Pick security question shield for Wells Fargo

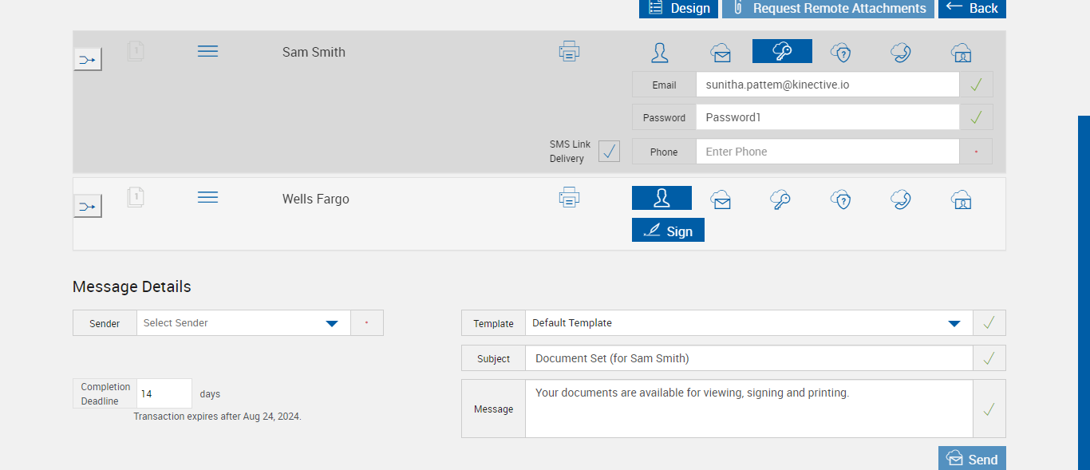point(841,199)
